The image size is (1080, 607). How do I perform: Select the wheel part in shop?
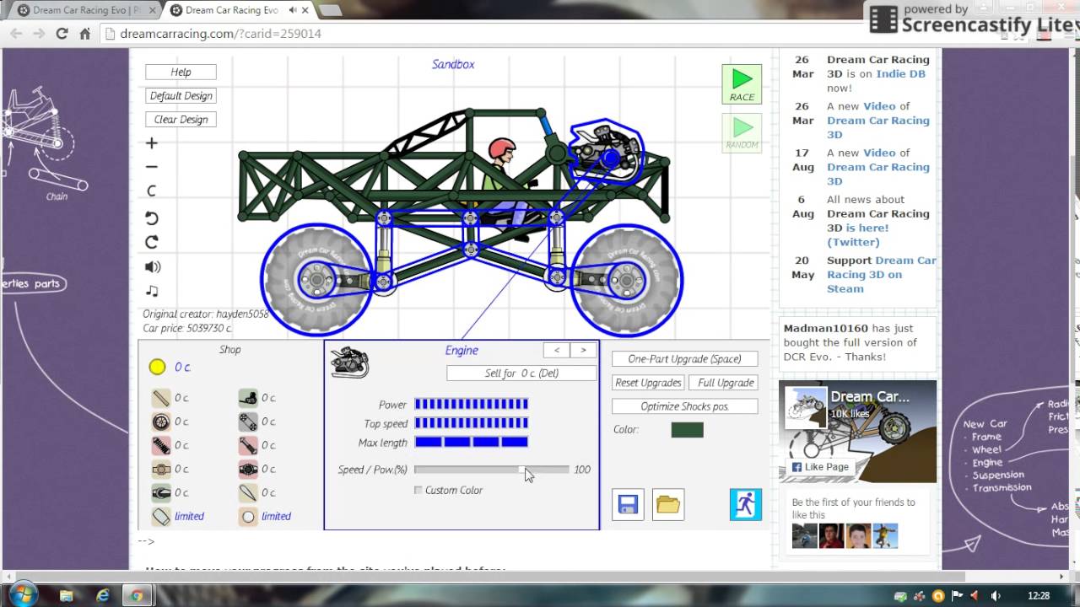click(x=161, y=422)
